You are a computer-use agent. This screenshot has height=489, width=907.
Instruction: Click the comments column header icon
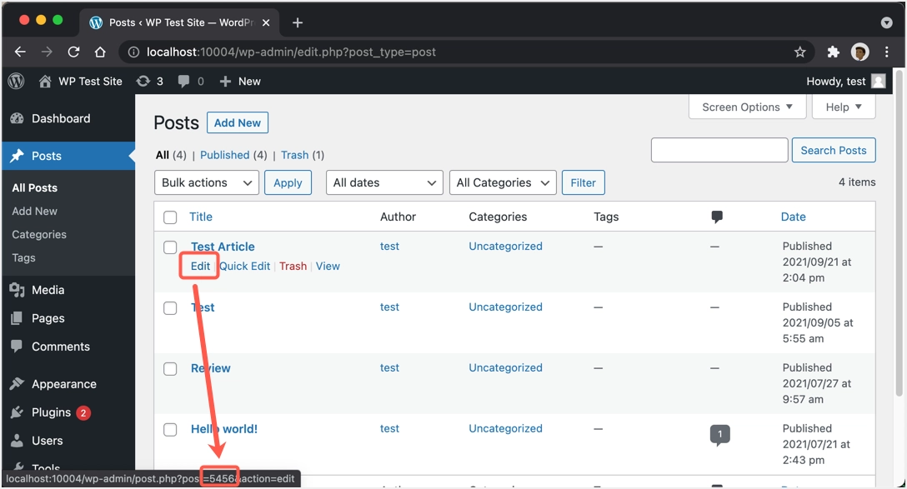(x=717, y=217)
